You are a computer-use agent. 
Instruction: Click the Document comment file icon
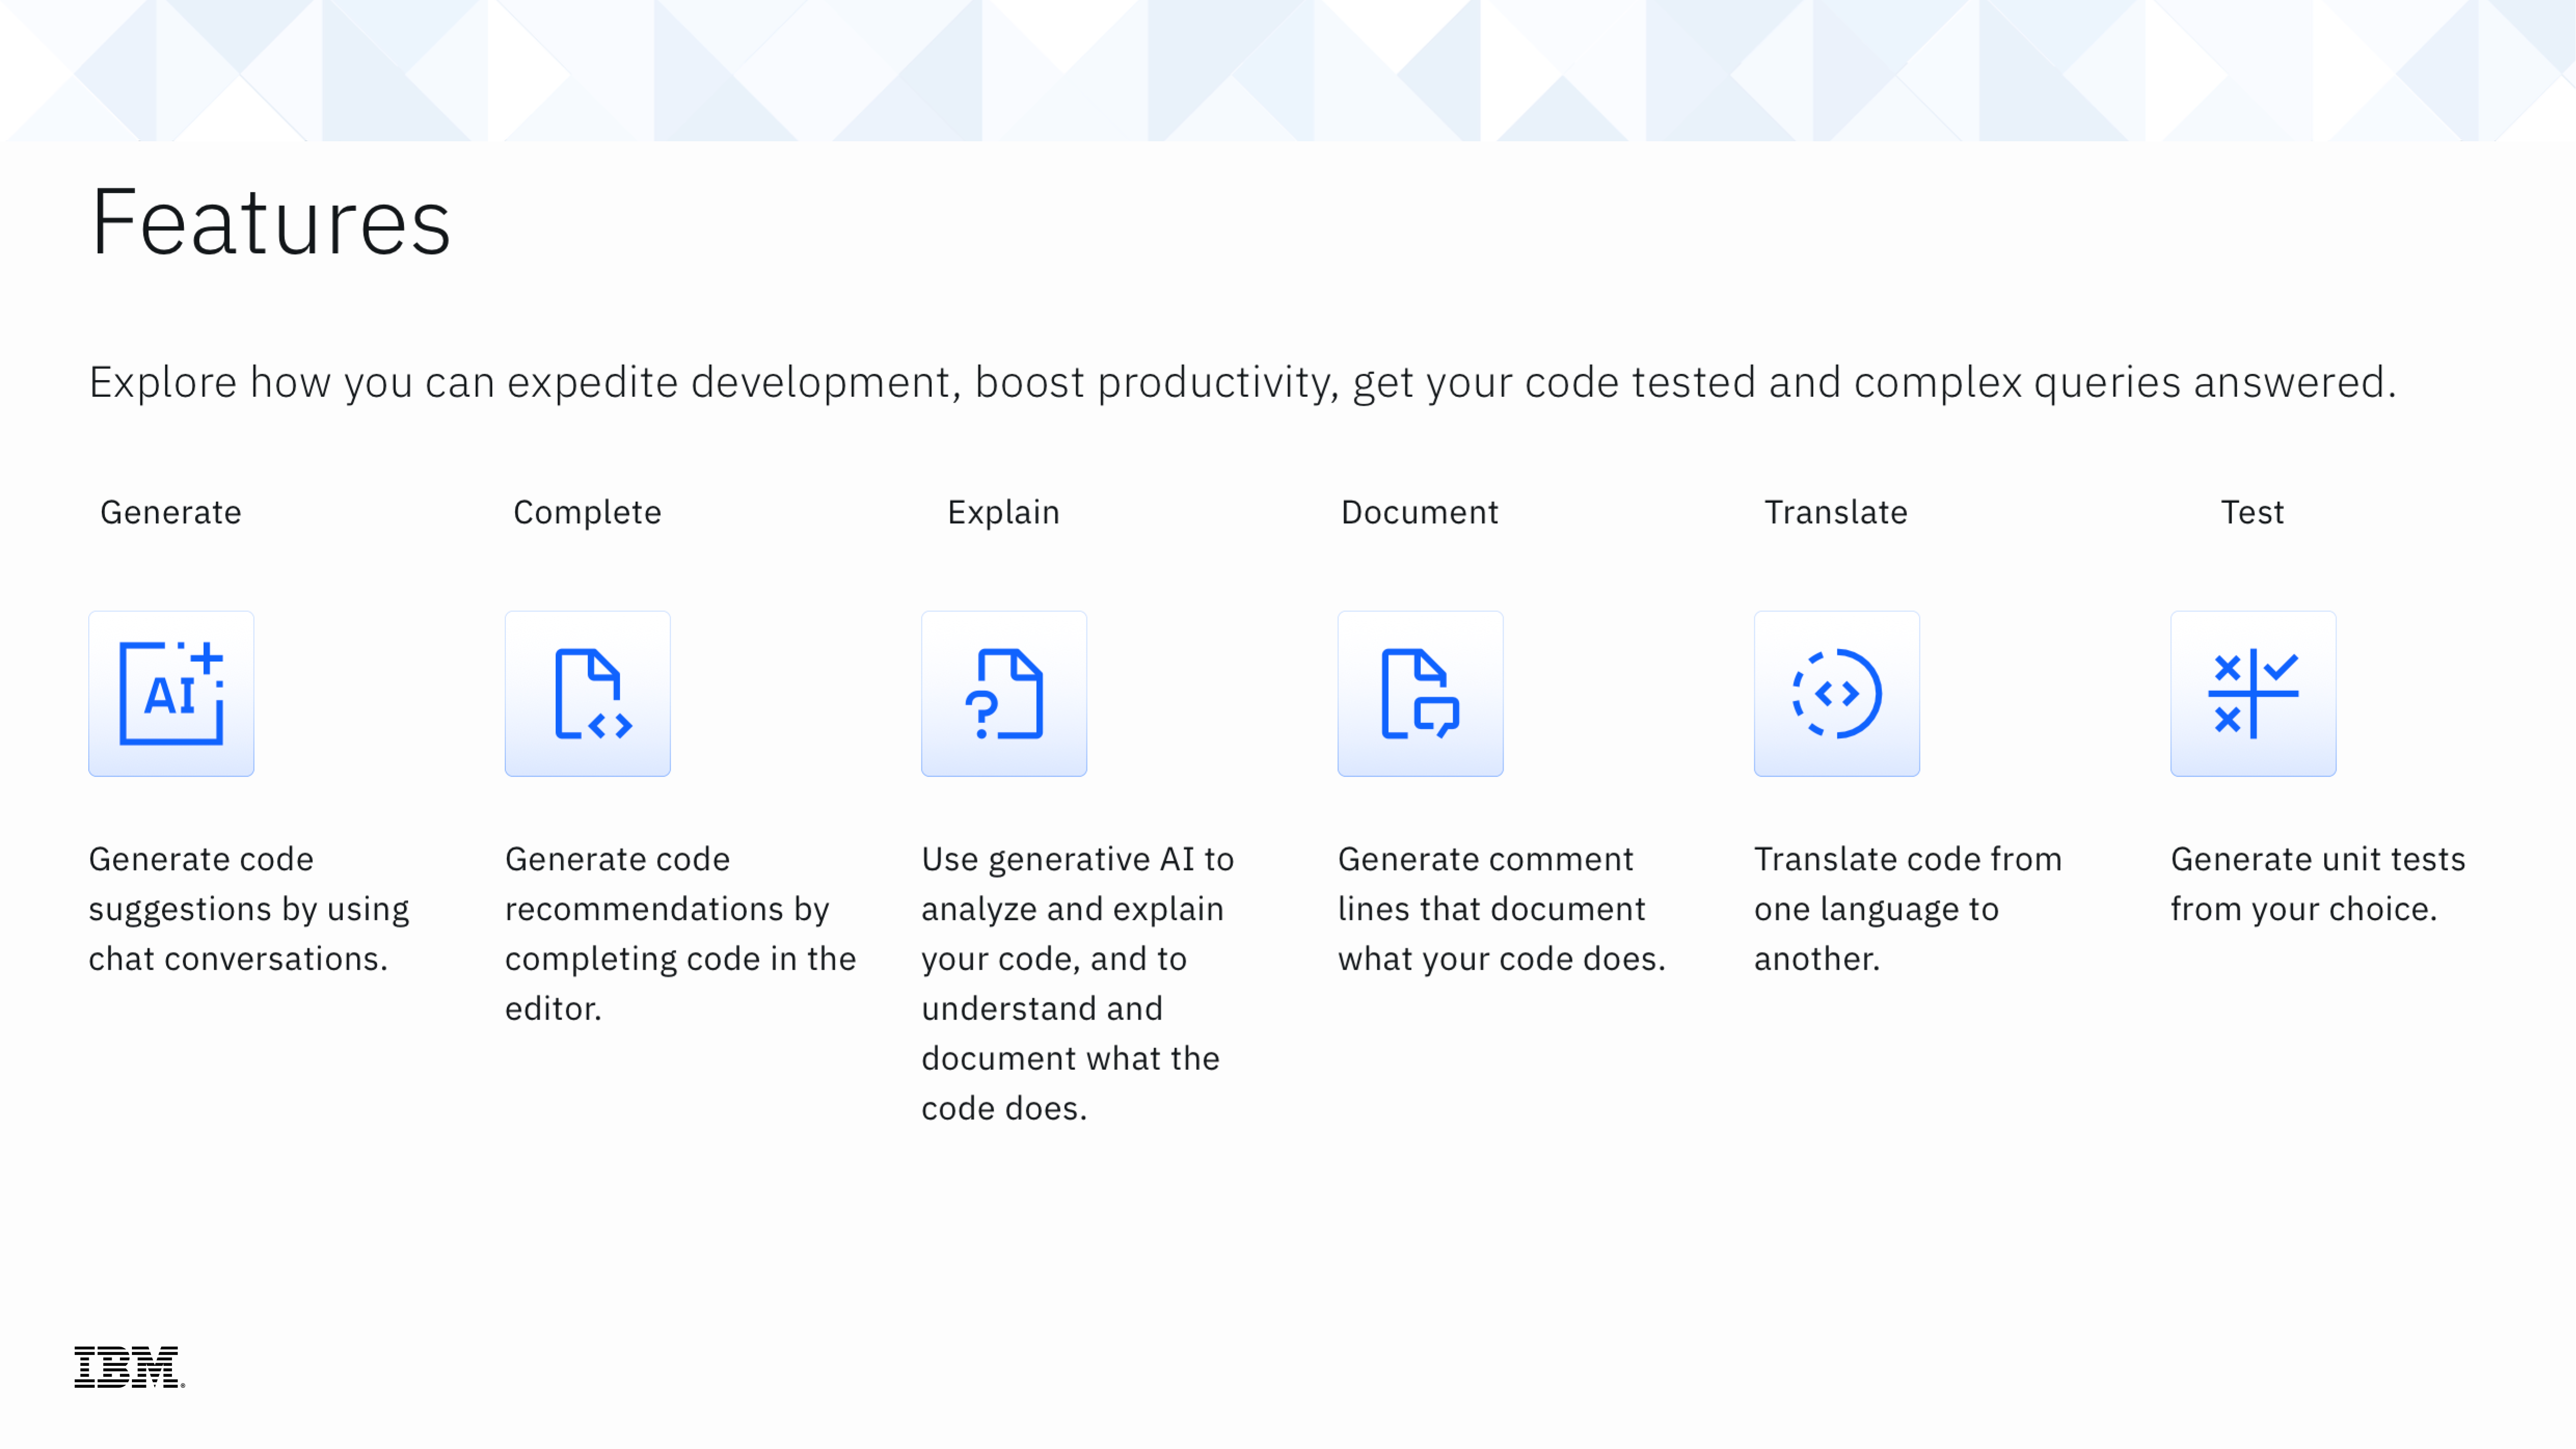(x=1419, y=693)
